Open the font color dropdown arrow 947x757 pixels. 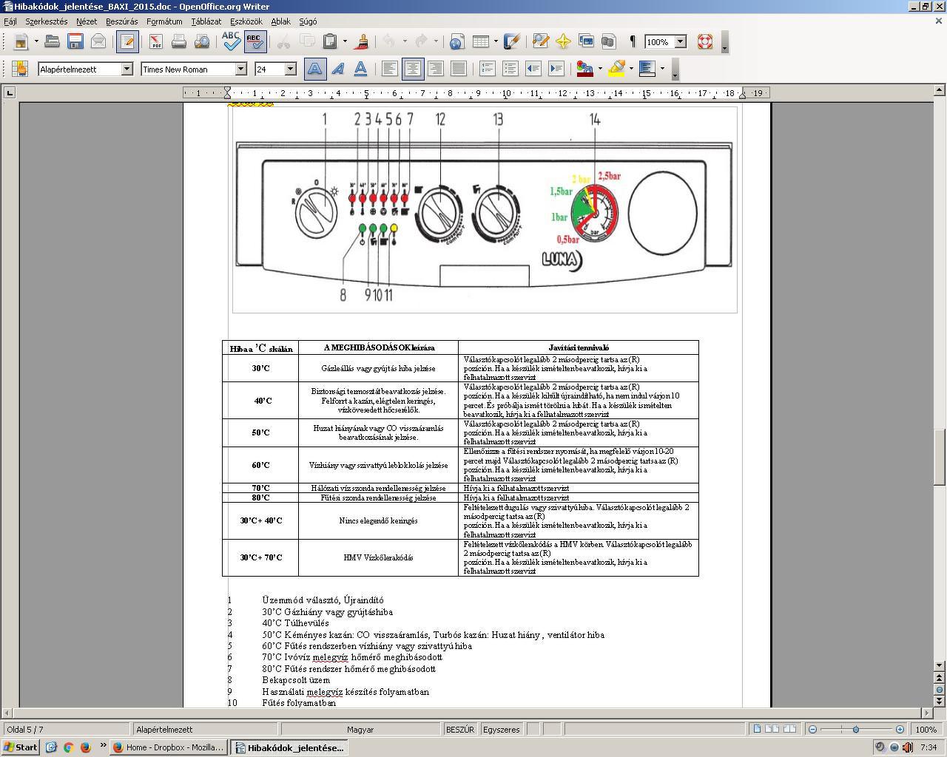600,69
